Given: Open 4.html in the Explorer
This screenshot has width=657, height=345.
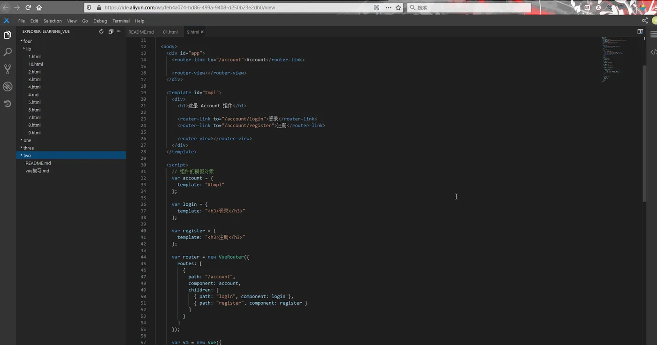Looking at the screenshot, I should click(34, 87).
